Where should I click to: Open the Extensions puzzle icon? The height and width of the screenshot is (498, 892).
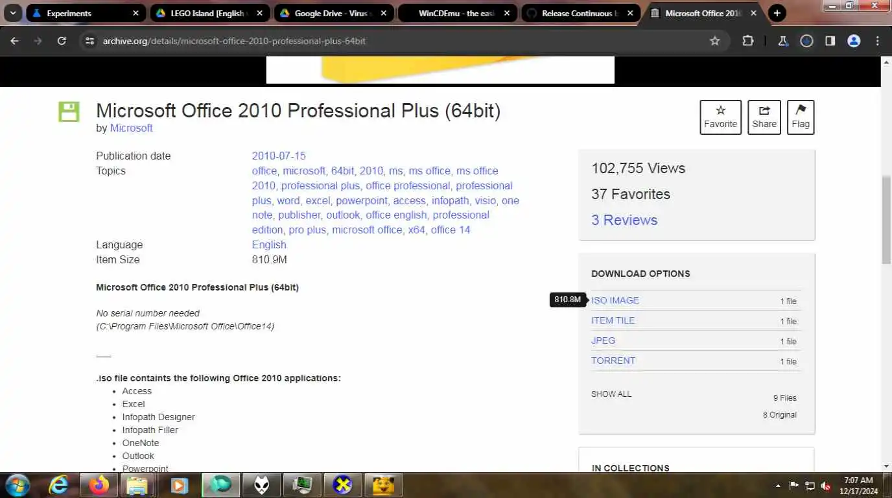[x=748, y=41]
